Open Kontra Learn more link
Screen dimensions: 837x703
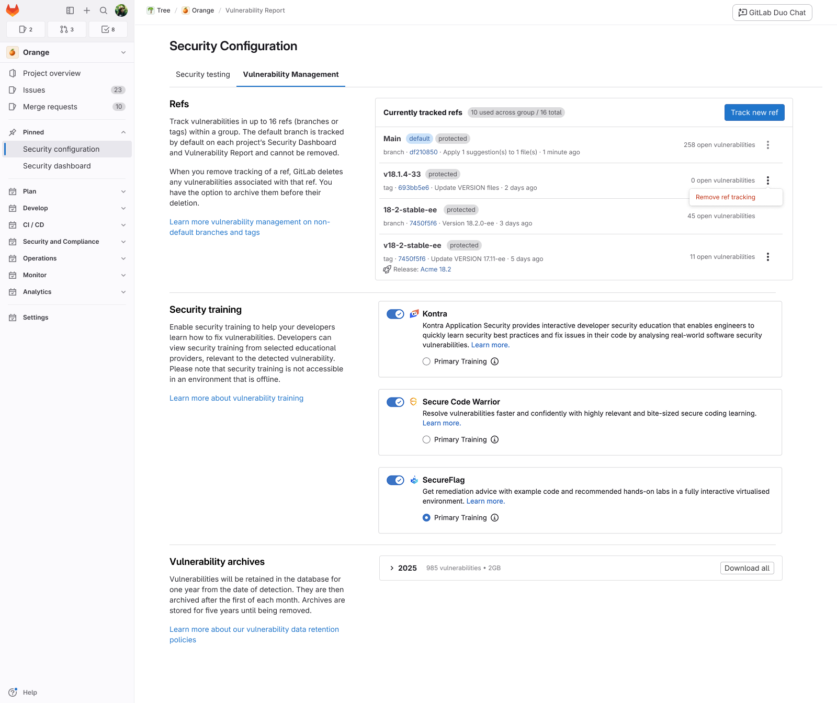(x=490, y=345)
